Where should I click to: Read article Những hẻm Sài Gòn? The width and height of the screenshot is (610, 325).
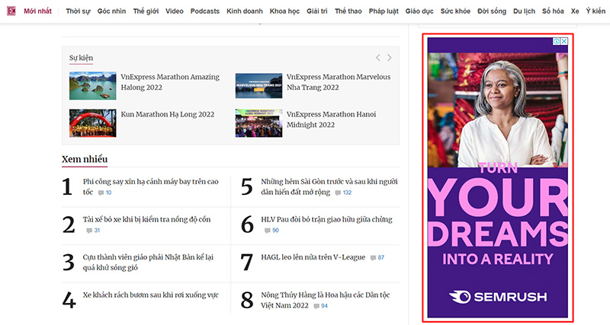pos(329,186)
